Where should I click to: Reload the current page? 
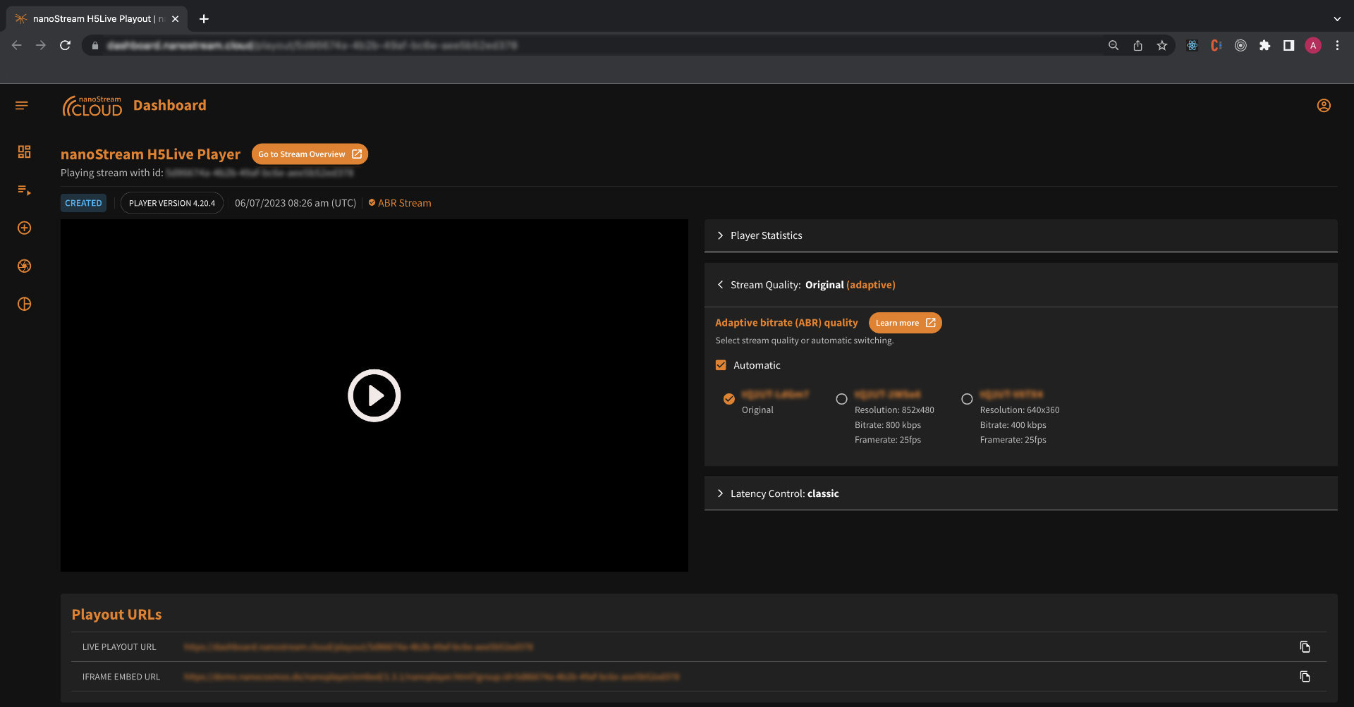(65, 45)
